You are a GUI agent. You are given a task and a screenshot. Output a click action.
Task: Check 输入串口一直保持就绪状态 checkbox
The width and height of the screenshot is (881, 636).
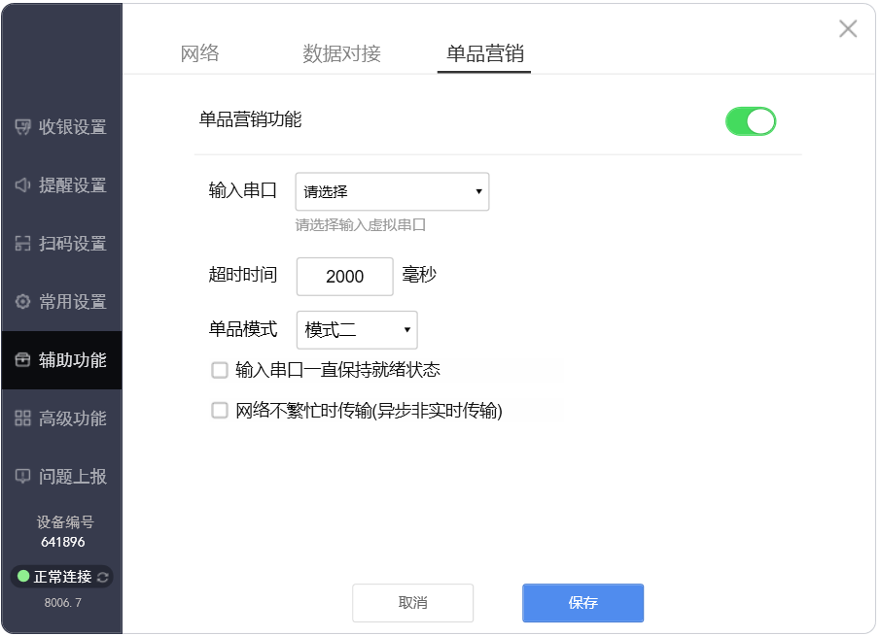click(x=219, y=370)
